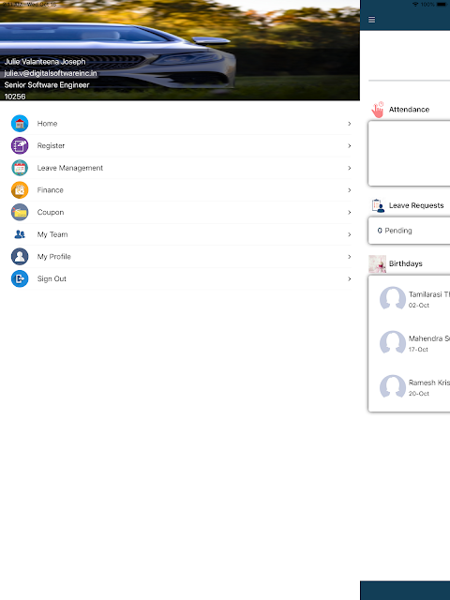This screenshot has height=600, width=450.
Task: Click the Register notebook icon
Action: coord(20,146)
